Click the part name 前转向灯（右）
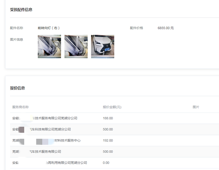This screenshot has height=170, width=219. pyautogui.click(x=49, y=28)
